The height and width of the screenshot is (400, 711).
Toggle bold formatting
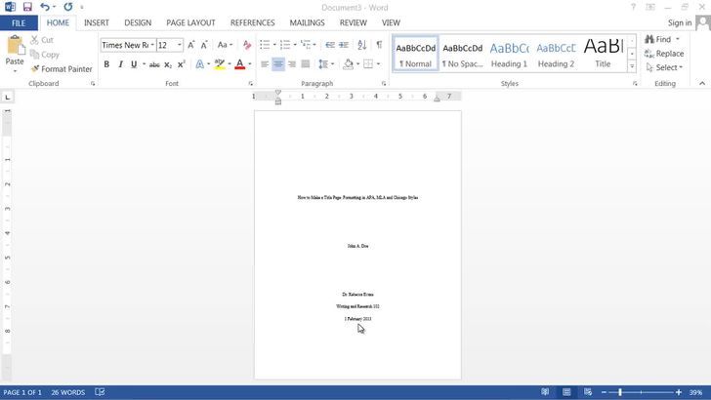pyautogui.click(x=106, y=64)
